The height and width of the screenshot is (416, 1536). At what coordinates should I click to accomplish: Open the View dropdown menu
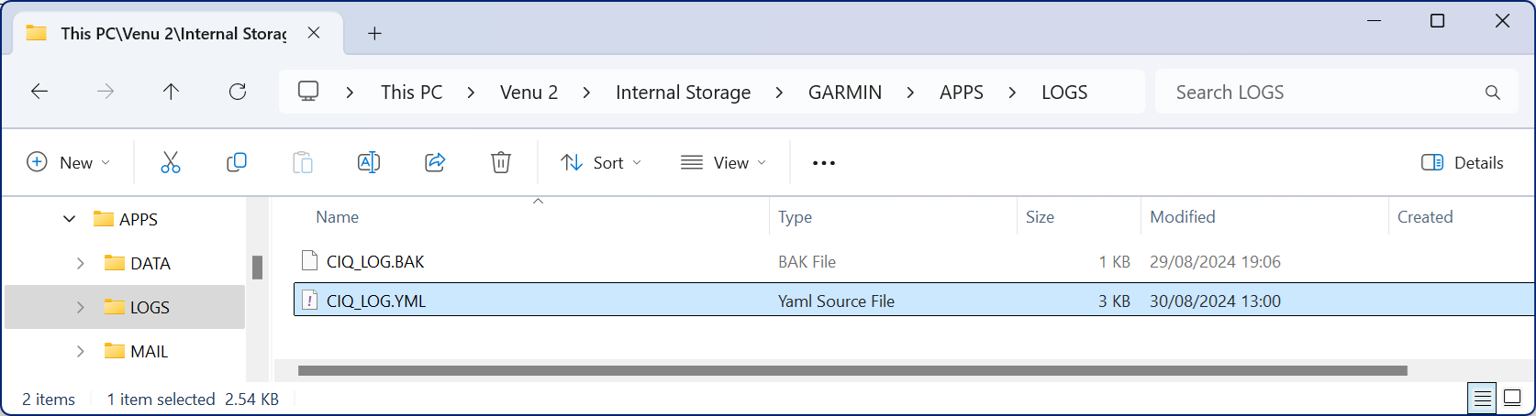723,162
